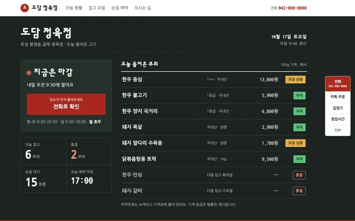The image size is (355, 221).
Task: Click text 내일 오전 9:30에 열어요
Action: (50, 85)
